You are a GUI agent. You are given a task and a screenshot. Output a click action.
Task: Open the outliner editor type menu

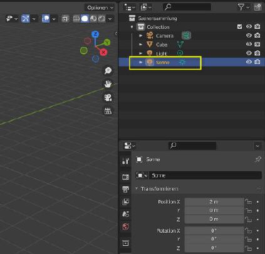coord(129,8)
